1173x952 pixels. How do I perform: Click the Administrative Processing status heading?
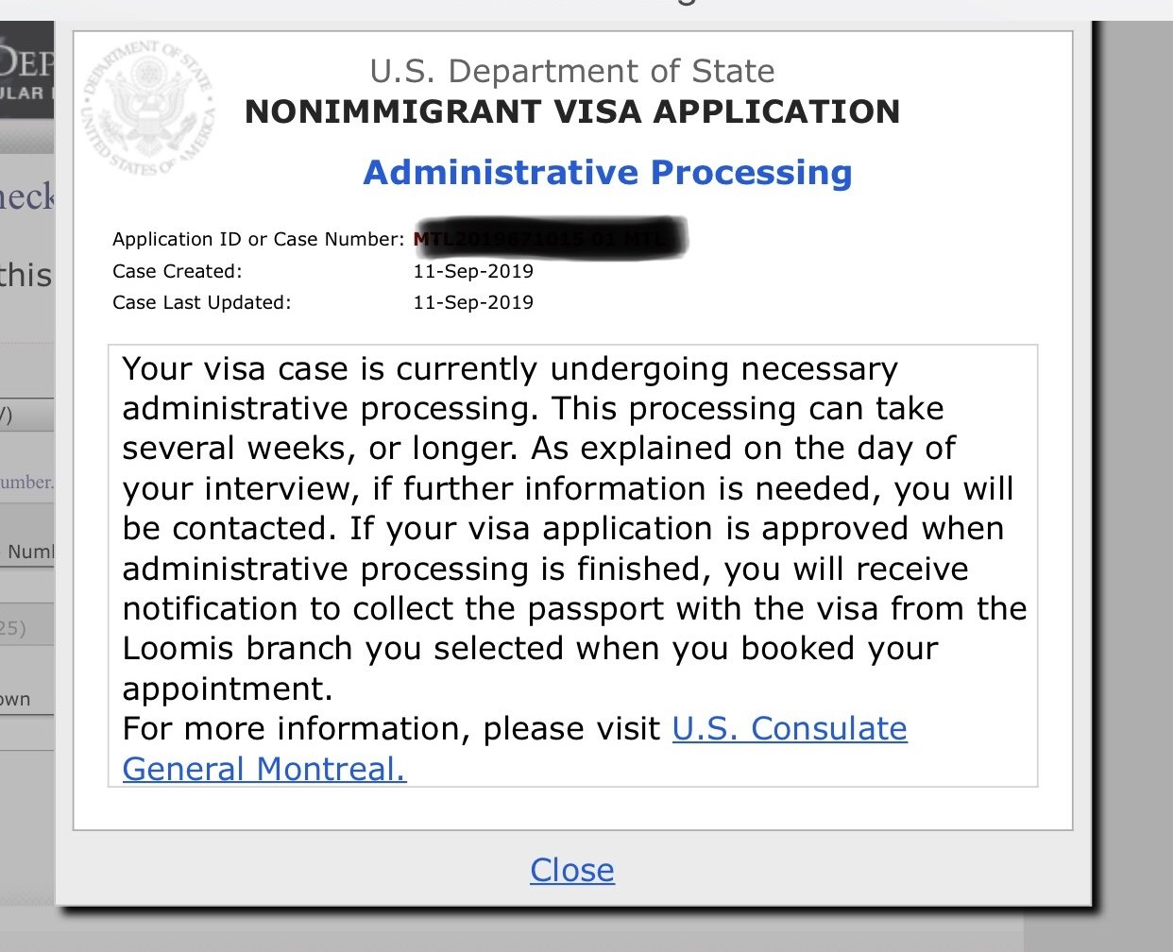tap(608, 172)
